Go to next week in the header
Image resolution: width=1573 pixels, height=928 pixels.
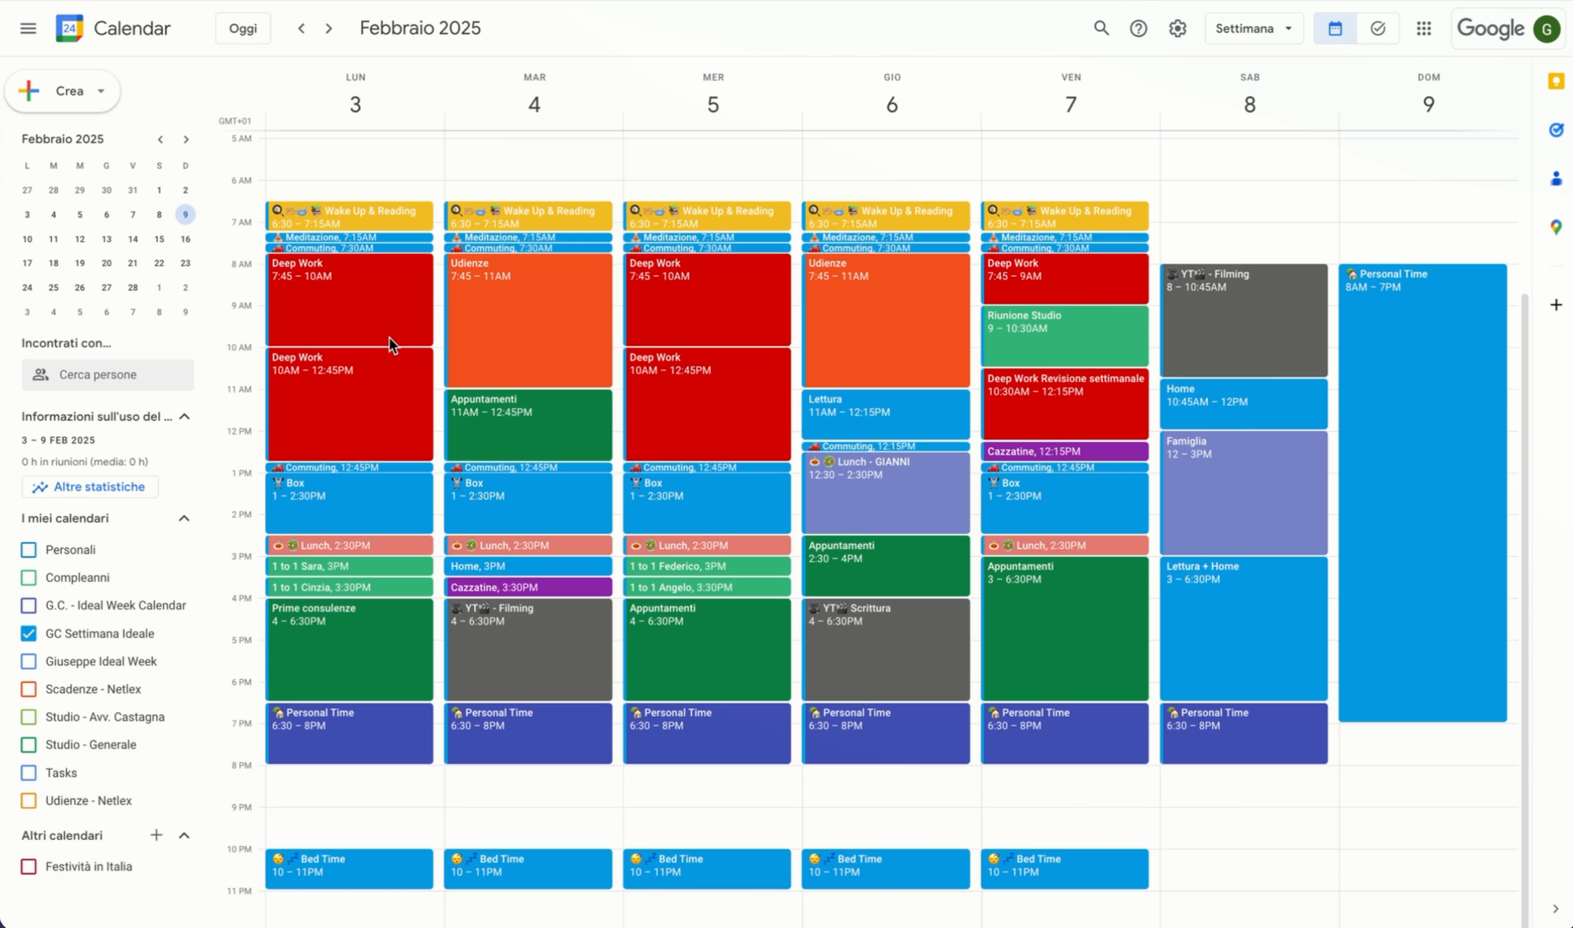pyautogui.click(x=329, y=28)
